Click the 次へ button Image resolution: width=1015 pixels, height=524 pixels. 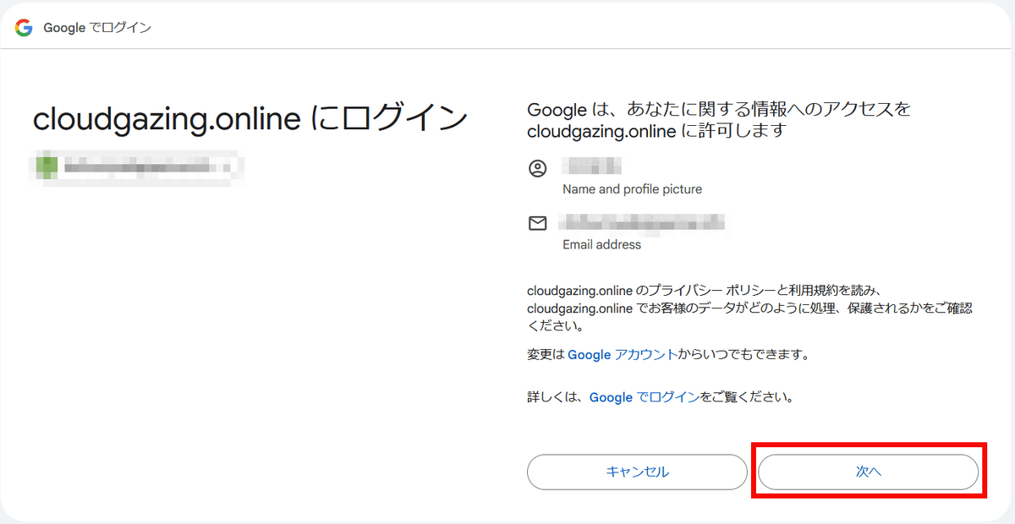click(868, 472)
